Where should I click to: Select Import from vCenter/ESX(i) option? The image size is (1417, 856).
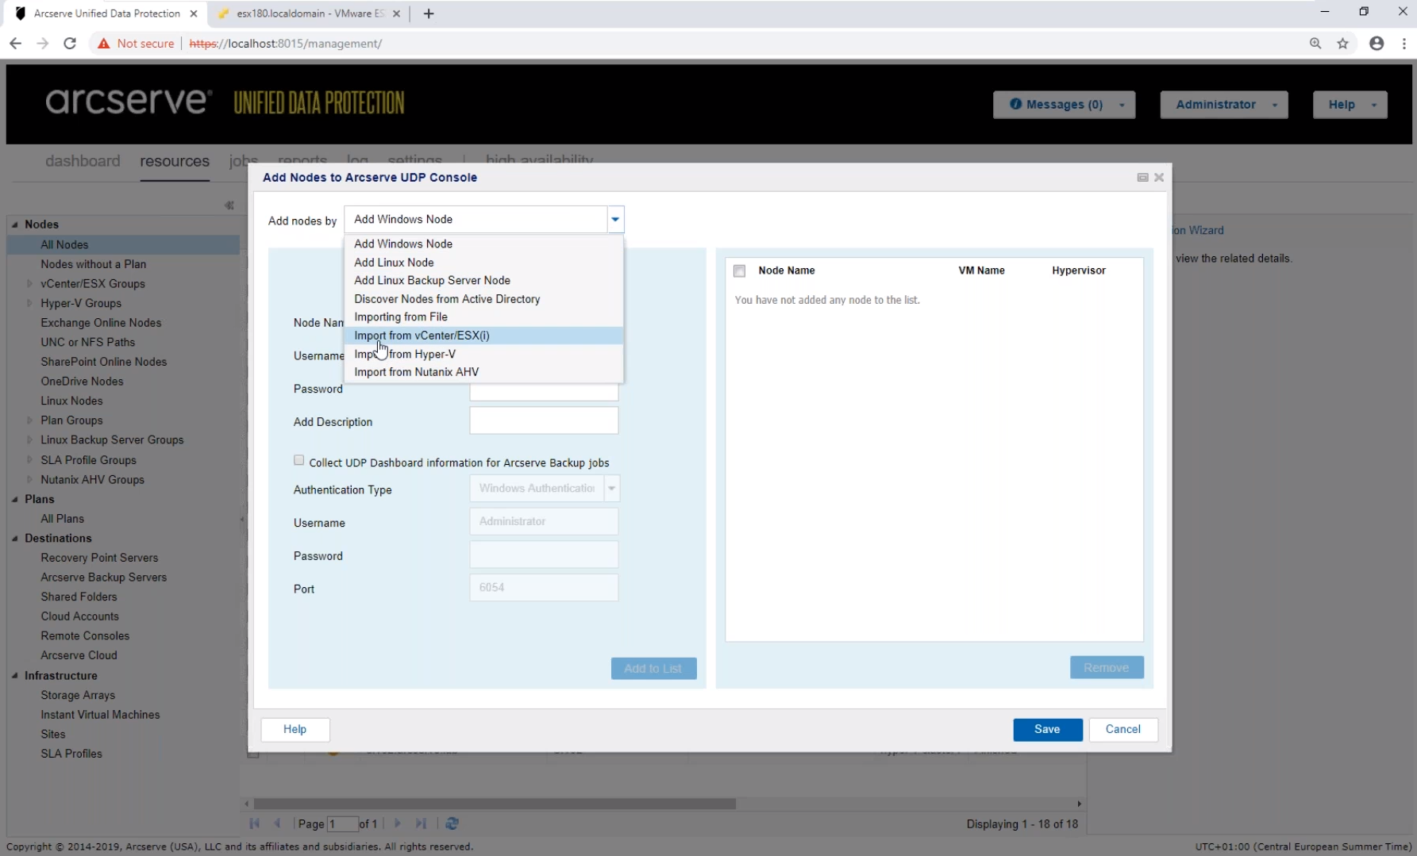pyautogui.click(x=483, y=336)
